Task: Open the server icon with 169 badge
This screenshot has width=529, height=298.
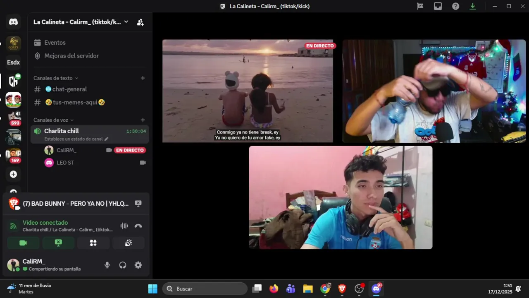Action: pos(13,155)
